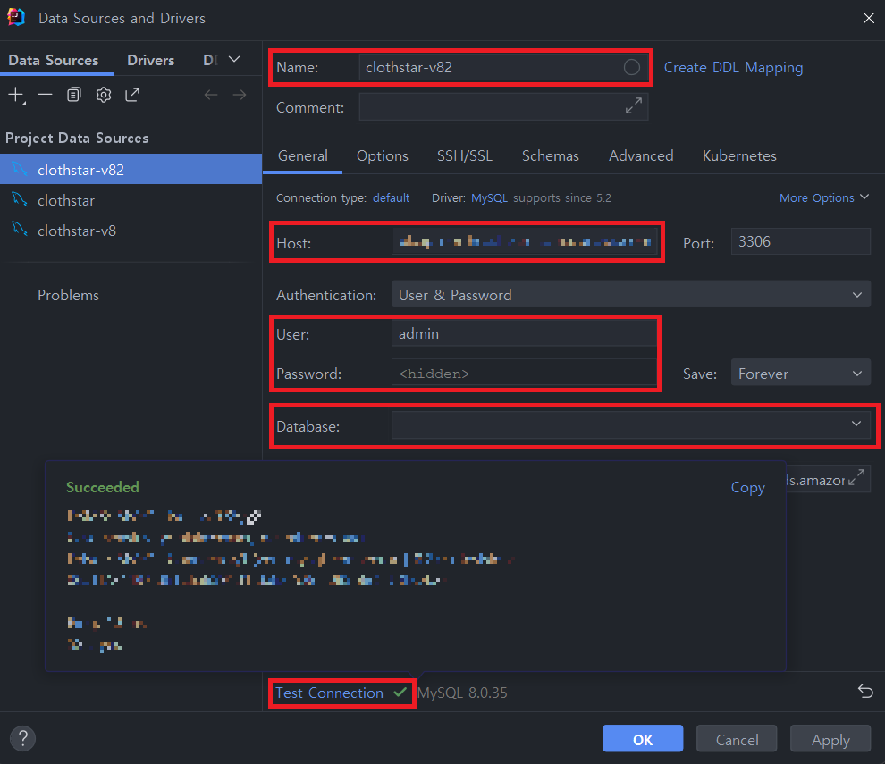Viewport: 885px width, 764px height.
Task: Expand the Comment field editor
Action: click(x=634, y=105)
